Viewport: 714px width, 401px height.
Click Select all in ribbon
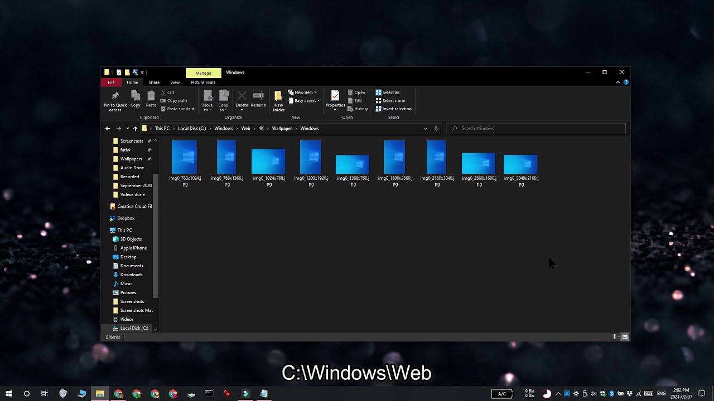388,92
